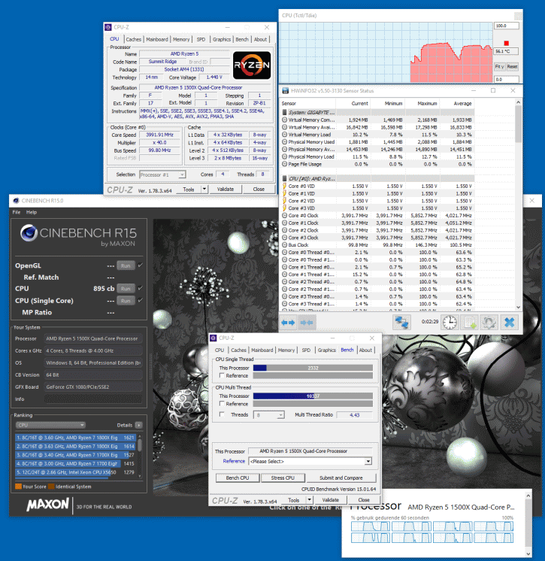Click Submit and Compare button
Viewport: 545px width, 561px height.
tap(341, 478)
